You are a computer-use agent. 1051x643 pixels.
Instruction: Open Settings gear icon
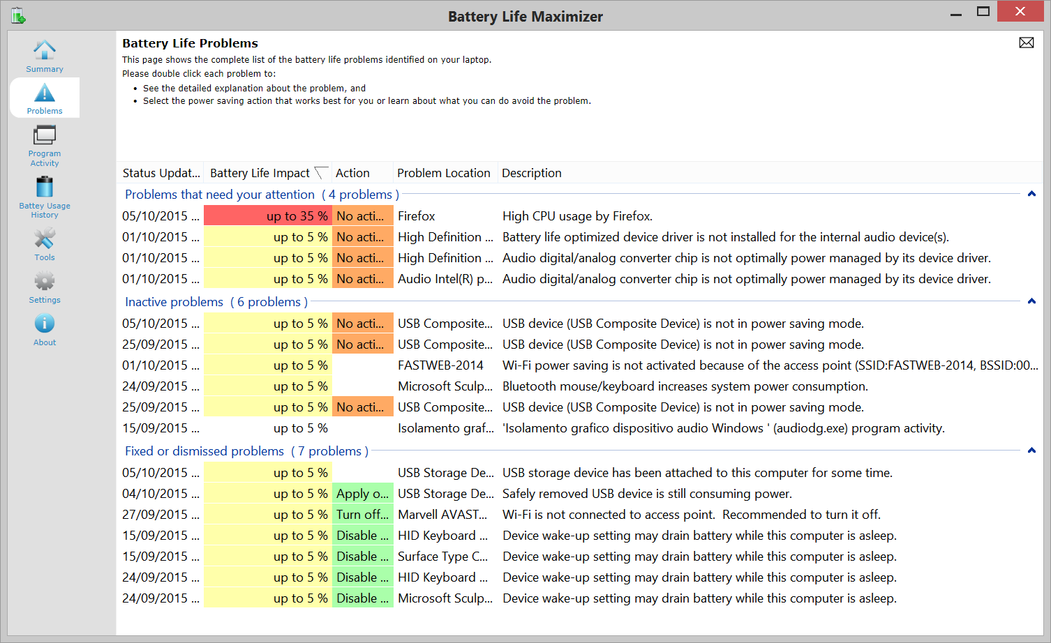click(45, 282)
